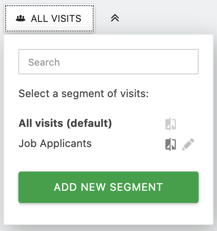The height and width of the screenshot is (231, 217).
Task: Close the ALL VISITS segment dropdown
Action: point(49,18)
